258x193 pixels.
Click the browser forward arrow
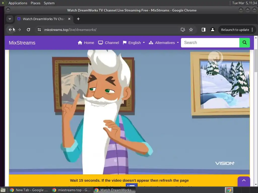pyautogui.click(x=19, y=30)
